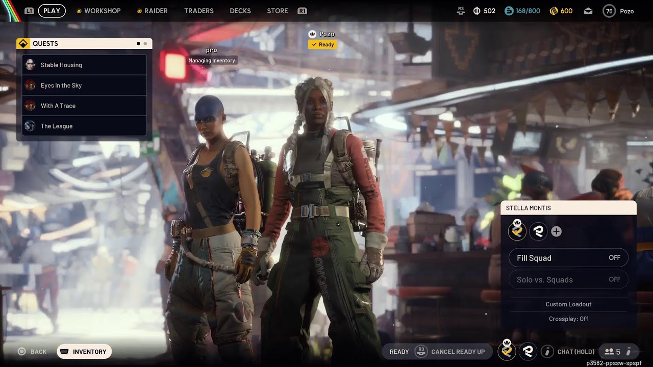This screenshot has width=653, height=367.
Task: Click the L1 bumper icon before Play
Action: 29,11
